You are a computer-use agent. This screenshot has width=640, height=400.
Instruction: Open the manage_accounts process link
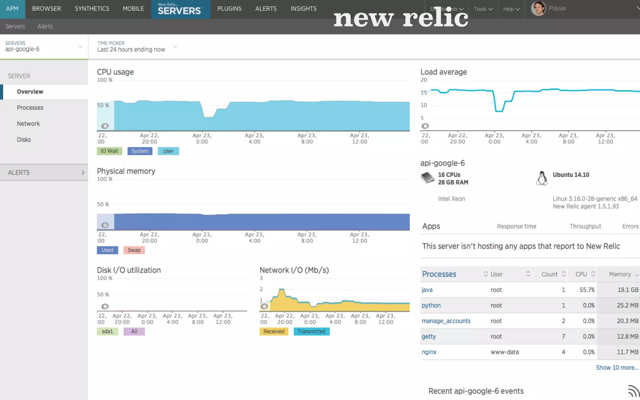point(446,321)
